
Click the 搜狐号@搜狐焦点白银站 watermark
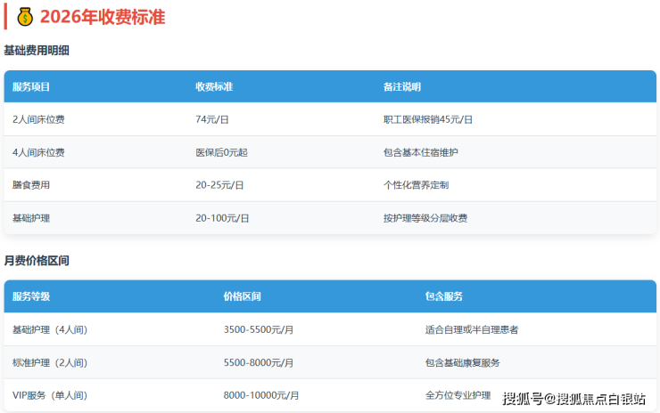(574, 398)
